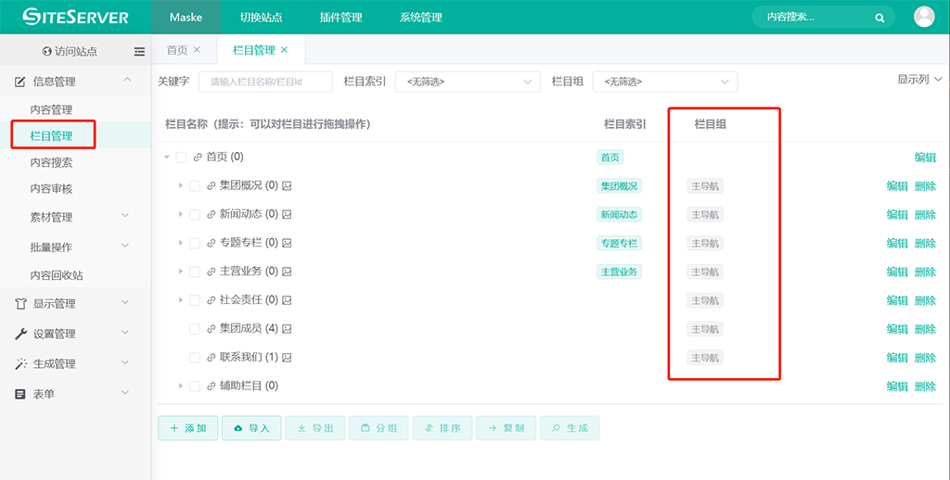Open 显示列 column display options
Image resolution: width=950 pixels, height=480 pixels.
[918, 80]
